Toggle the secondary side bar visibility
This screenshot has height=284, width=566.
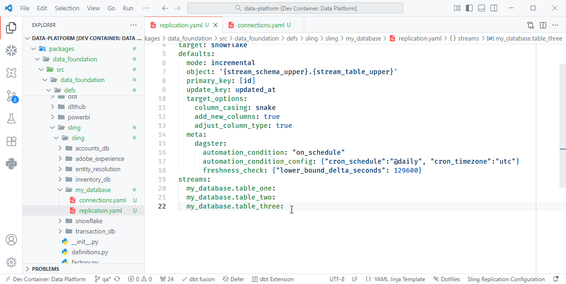(493, 8)
